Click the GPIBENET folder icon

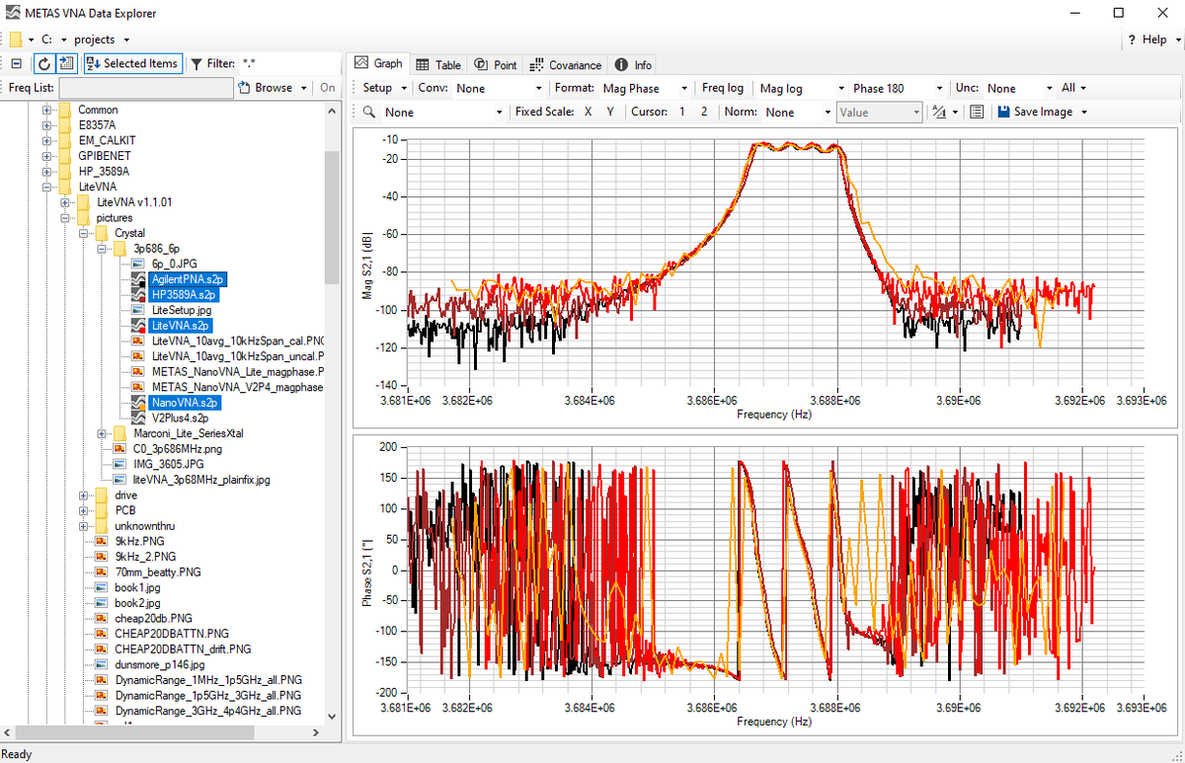coord(64,156)
